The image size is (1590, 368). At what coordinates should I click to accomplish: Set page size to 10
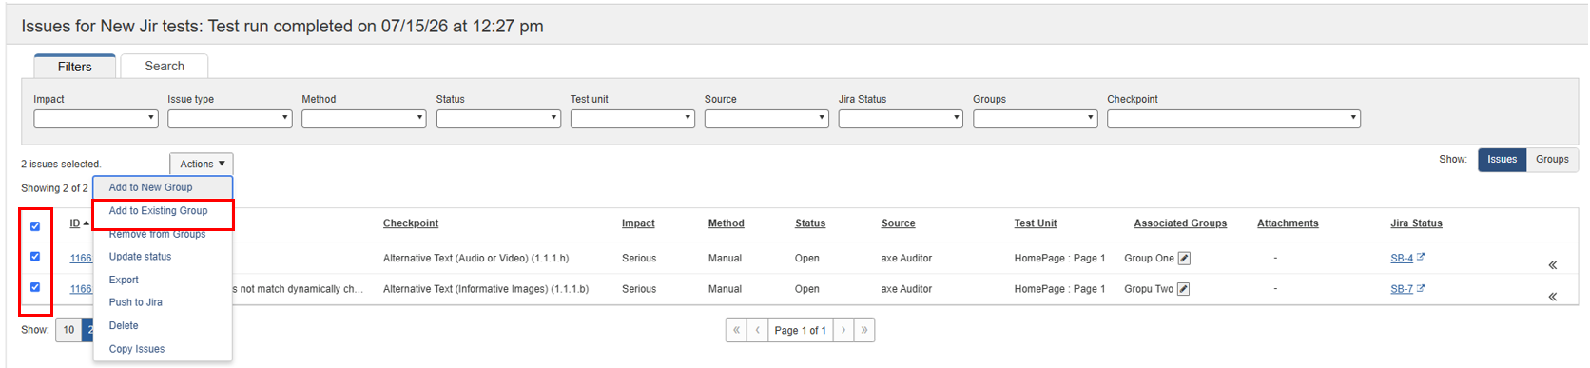[68, 330]
